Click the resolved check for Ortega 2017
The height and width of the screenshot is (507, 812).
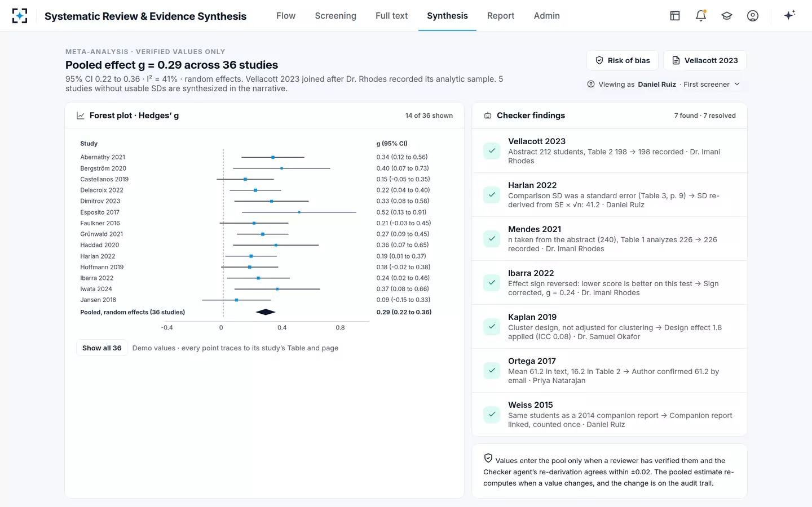click(x=492, y=371)
